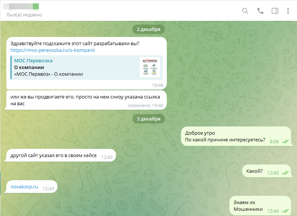
Task: Click read checkmarks on Доброе утро message
Action: click(285, 142)
